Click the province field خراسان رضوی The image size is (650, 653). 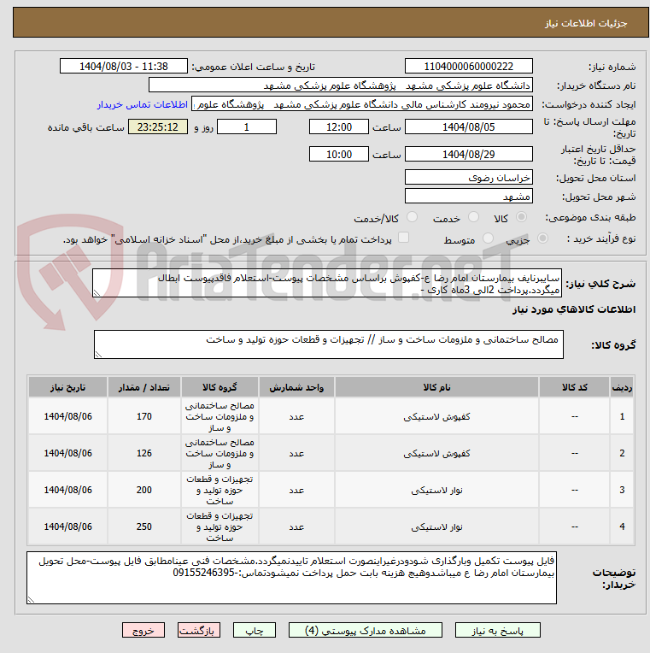(x=469, y=178)
